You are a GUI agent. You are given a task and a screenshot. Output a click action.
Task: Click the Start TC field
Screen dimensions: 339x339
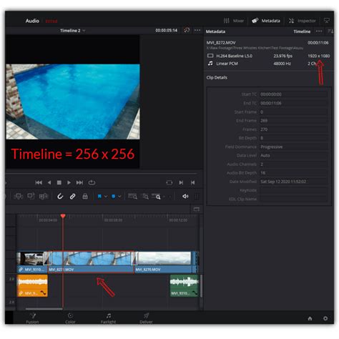[x=293, y=94]
